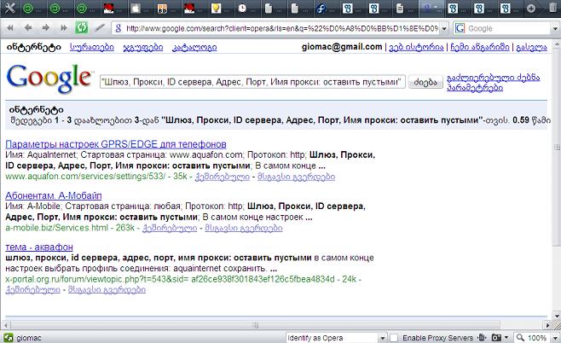Screen dimensions: 561x343
Task: Click the fit-to-width icon in status bar
Action: point(482,337)
